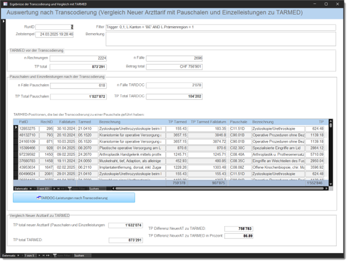Screen dimensions: 348x262
Task: Click the main form 'Kein Filter' filter icon
Action: (x=55, y=256)
